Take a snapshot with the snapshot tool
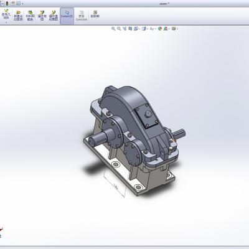 pyautogui.click(x=95, y=14)
